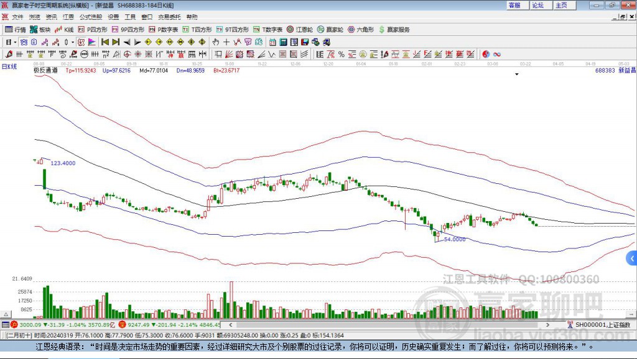The image size is (637, 359).
Task: Jump to the first bar
Action: pyautogui.click(x=105, y=42)
